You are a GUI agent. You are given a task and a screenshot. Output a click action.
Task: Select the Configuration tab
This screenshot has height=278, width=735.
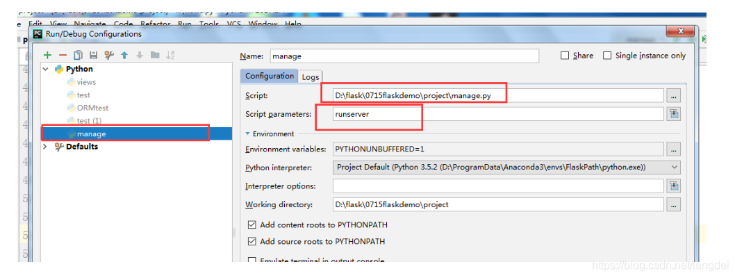point(269,76)
